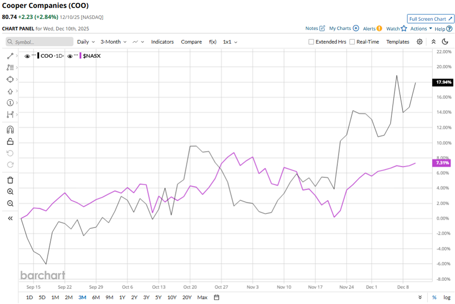
Task: Hide the $NASX series eye icon
Action: click(x=70, y=56)
